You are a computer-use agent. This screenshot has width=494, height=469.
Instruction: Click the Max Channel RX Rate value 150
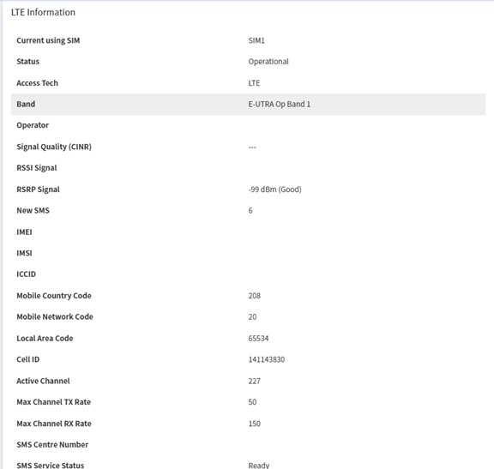[x=254, y=424]
